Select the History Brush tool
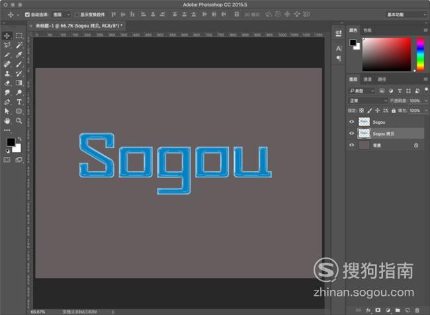The image size is (430, 315). [x=19, y=73]
